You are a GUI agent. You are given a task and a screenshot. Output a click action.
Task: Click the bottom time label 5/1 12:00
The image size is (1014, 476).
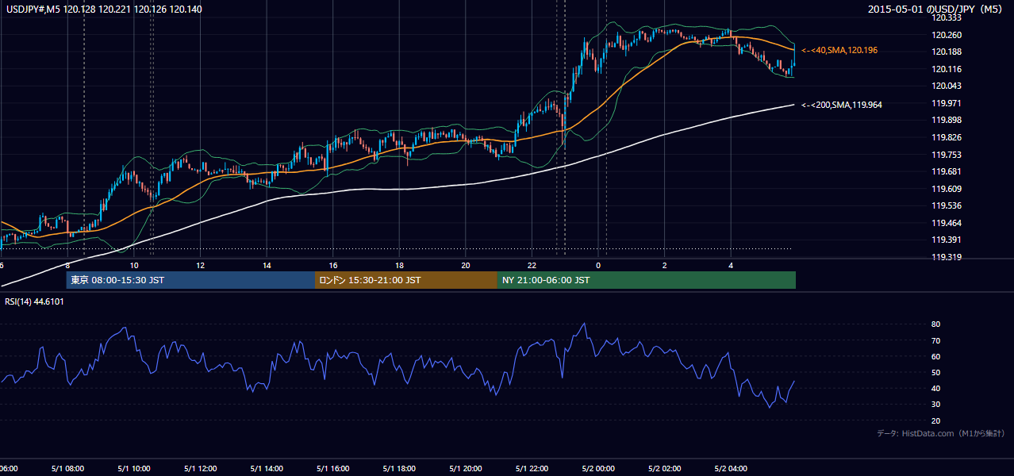(200, 469)
